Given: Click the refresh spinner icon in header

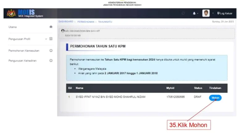Looking at the screenshot, I should click(x=183, y=13).
